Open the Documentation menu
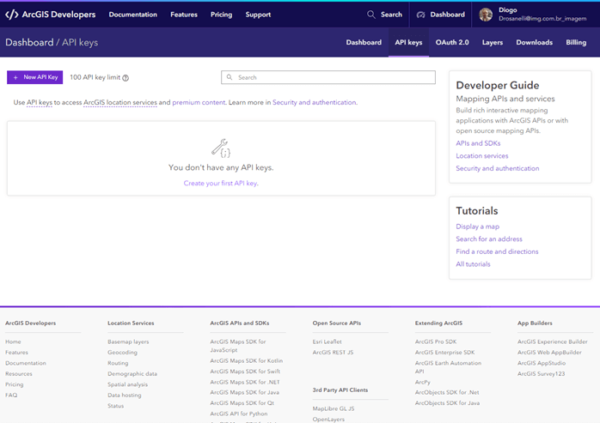 (x=132, y=15)
